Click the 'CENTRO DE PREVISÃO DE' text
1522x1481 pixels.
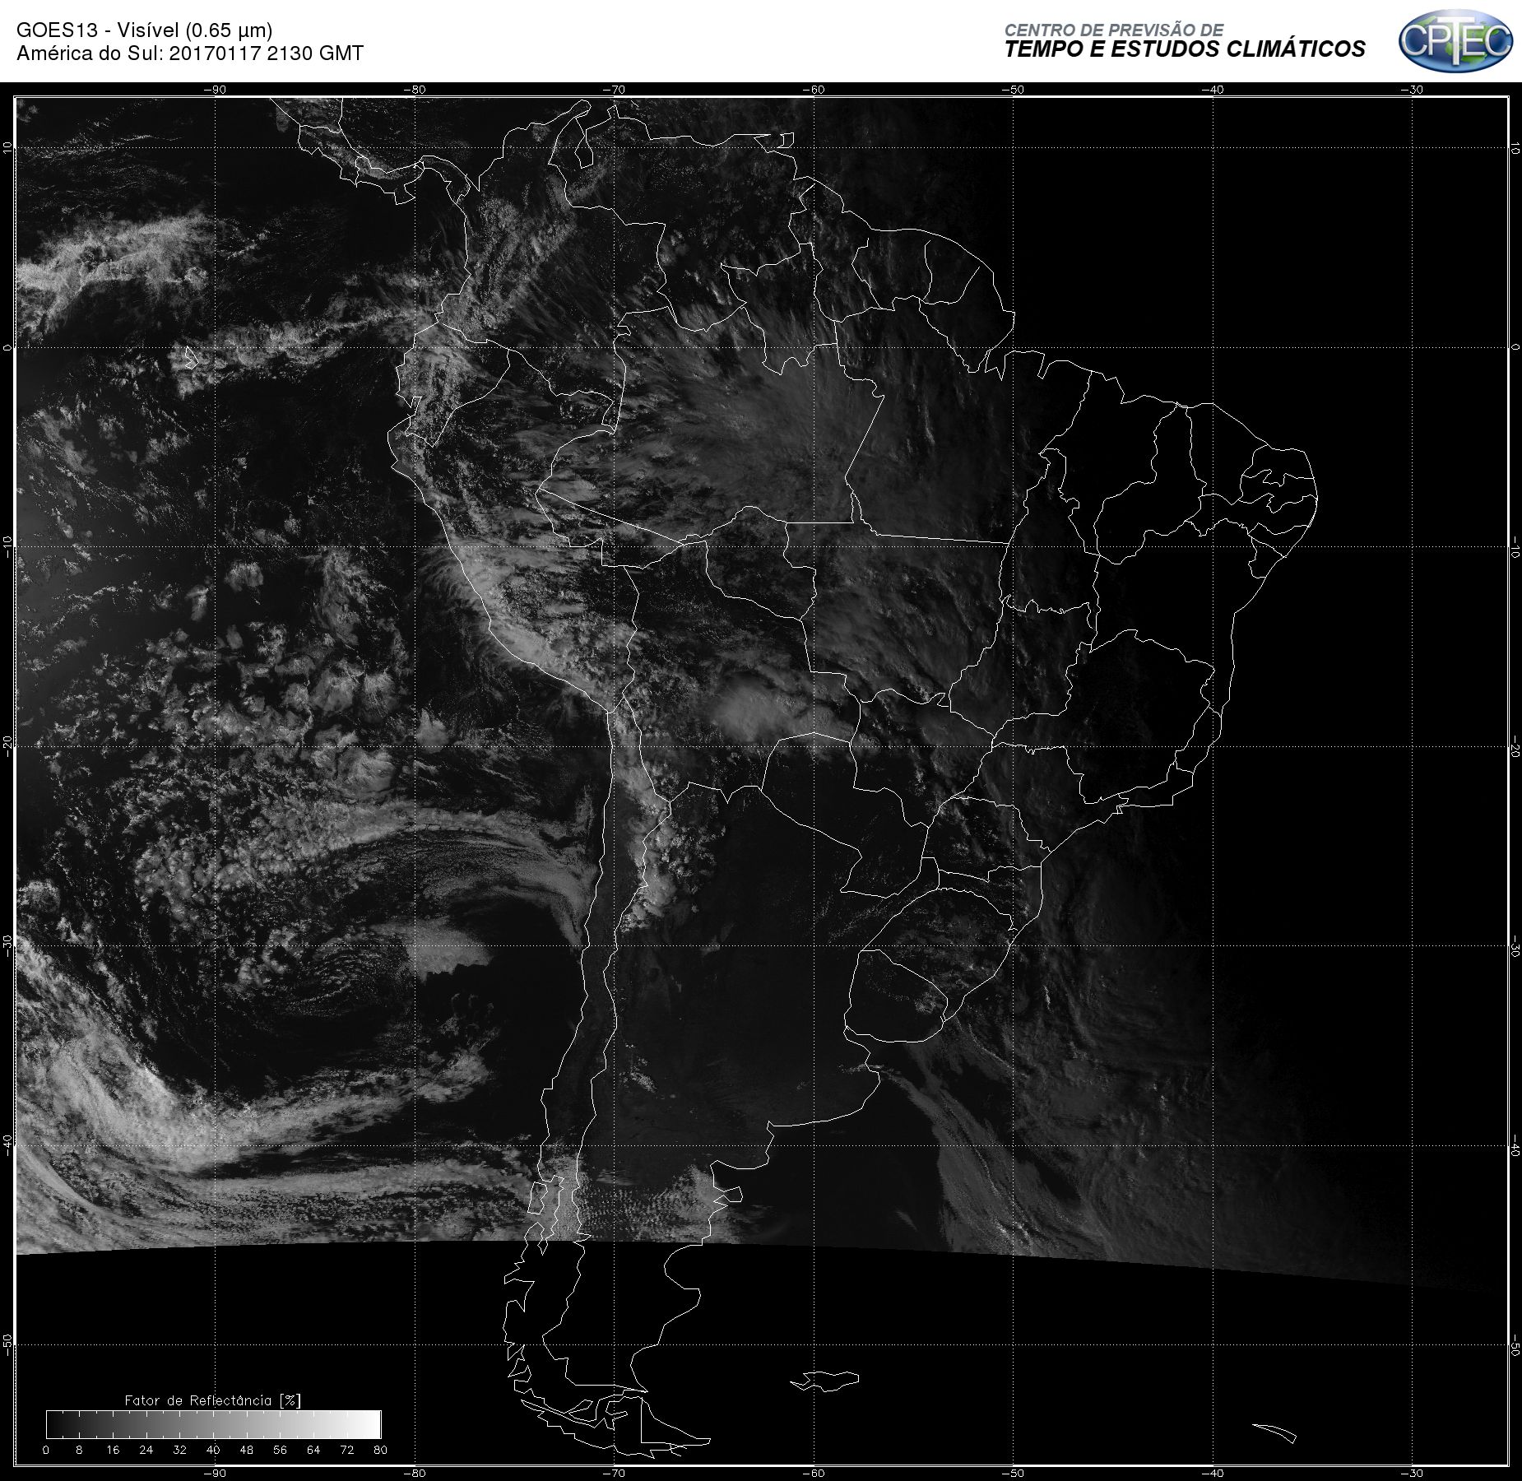click(1114, 30)
